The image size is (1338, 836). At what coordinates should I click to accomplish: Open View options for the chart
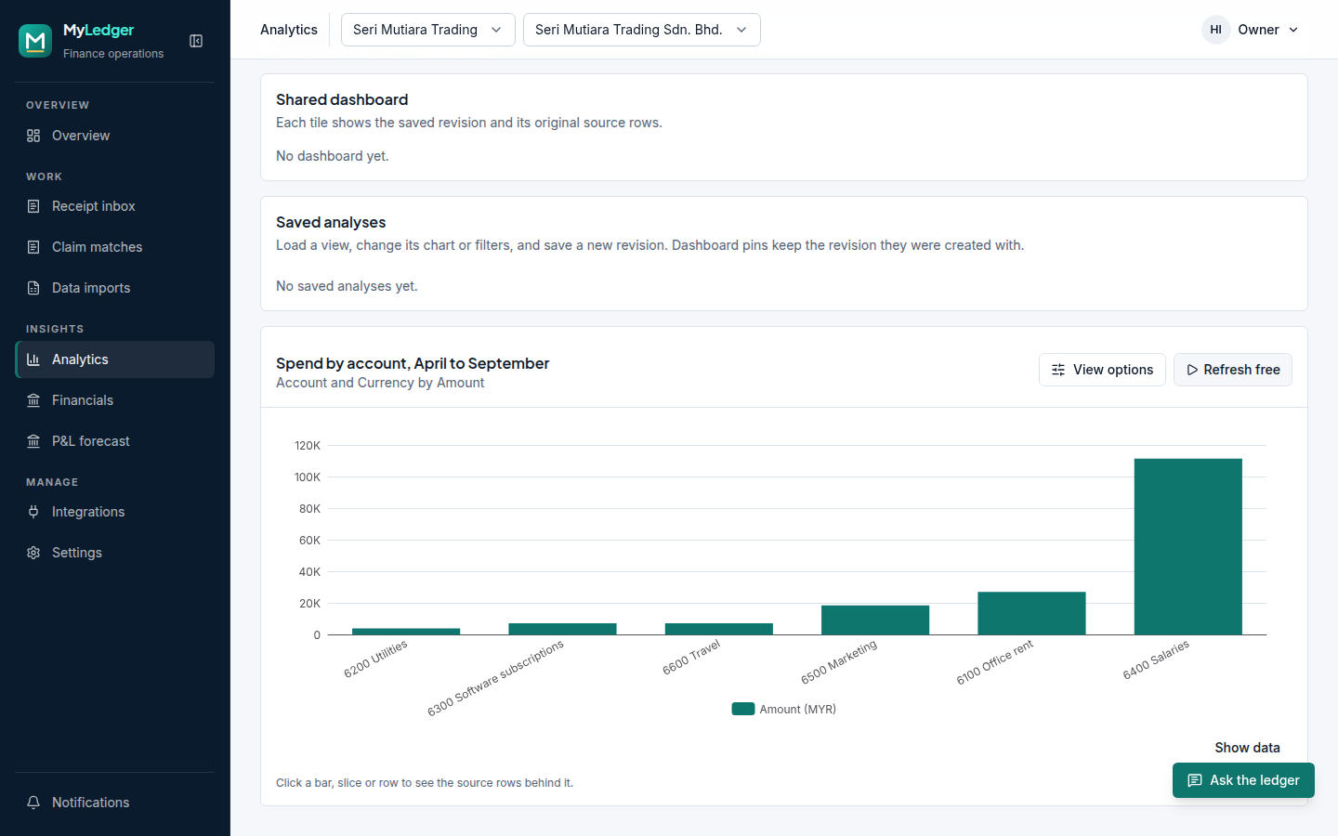(1102, 370)
